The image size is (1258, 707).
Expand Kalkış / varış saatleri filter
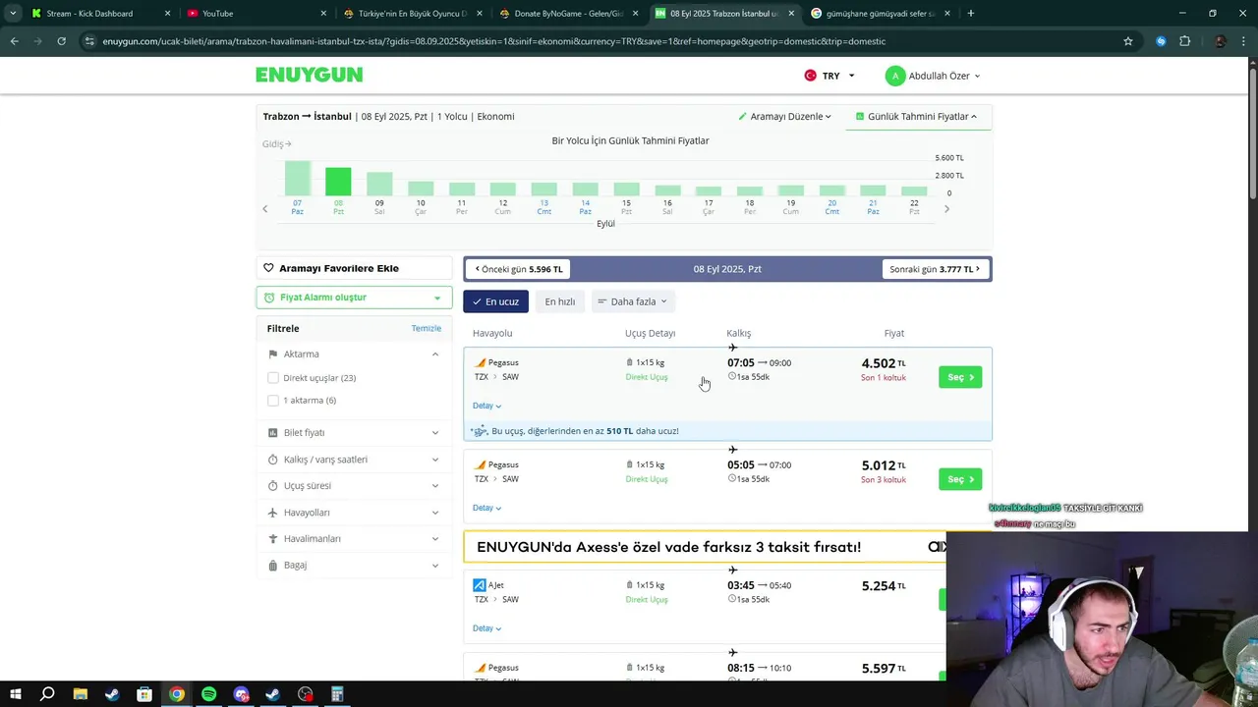point(354,460)
